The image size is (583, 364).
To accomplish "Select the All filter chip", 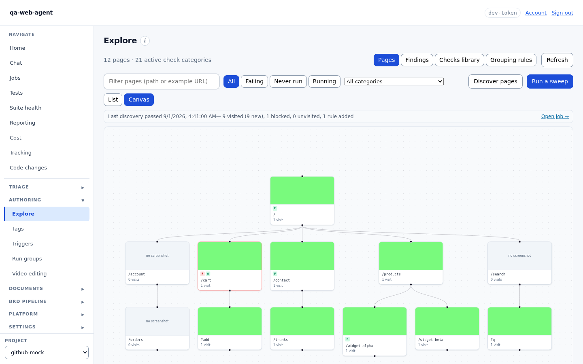I will pos(231,81).
